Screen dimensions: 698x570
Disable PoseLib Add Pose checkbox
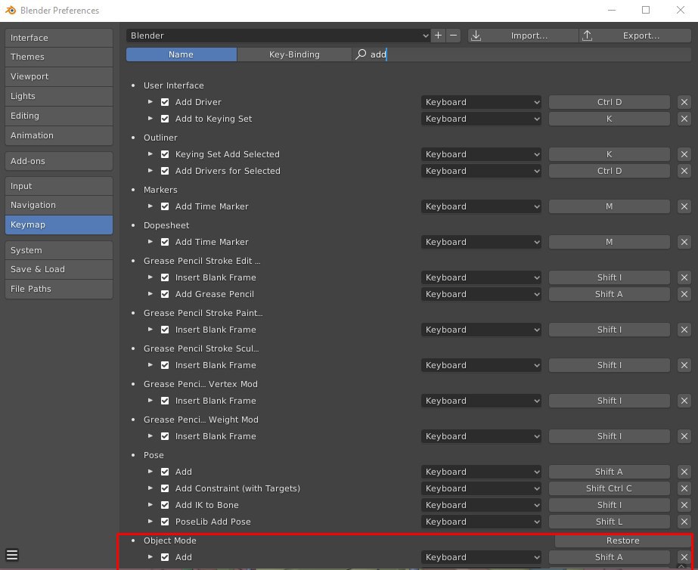click(165, 522)
